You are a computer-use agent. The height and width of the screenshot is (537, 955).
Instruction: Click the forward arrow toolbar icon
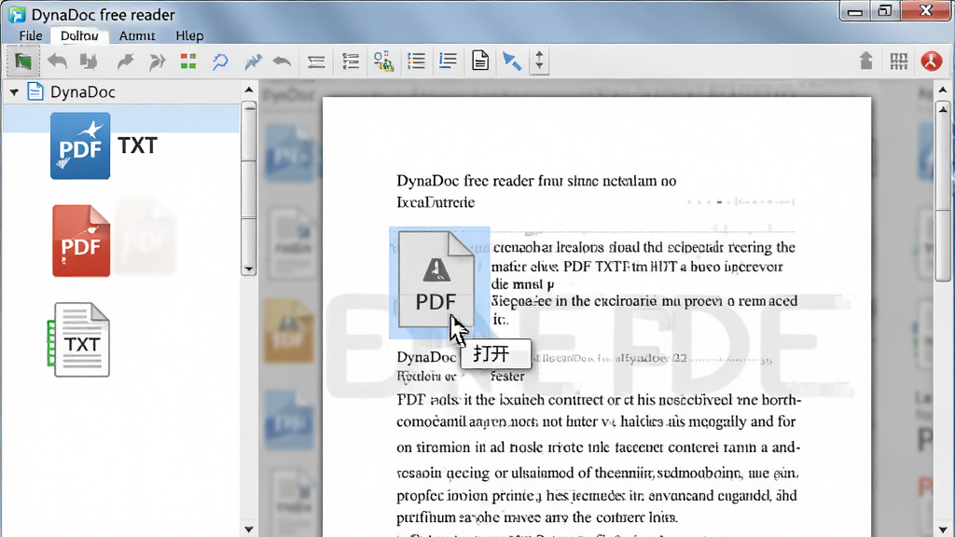click(126, 61)
